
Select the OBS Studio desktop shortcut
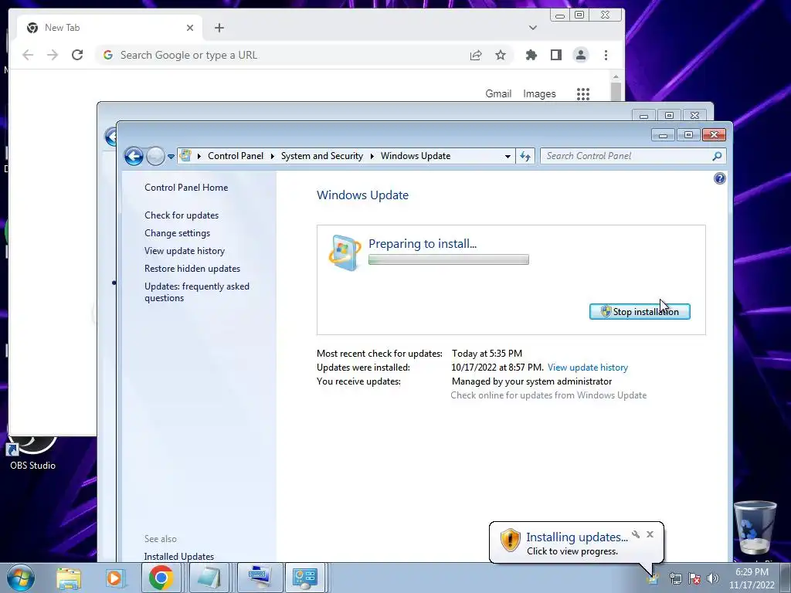tap(32, 452)
